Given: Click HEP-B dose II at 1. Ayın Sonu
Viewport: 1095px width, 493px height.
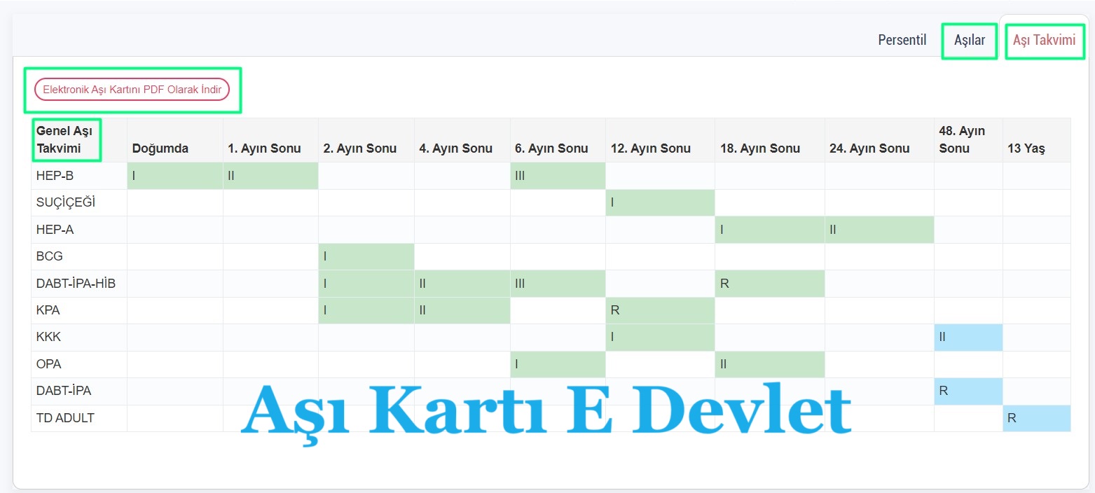Looking at the screenshot, I should point(270,176).
